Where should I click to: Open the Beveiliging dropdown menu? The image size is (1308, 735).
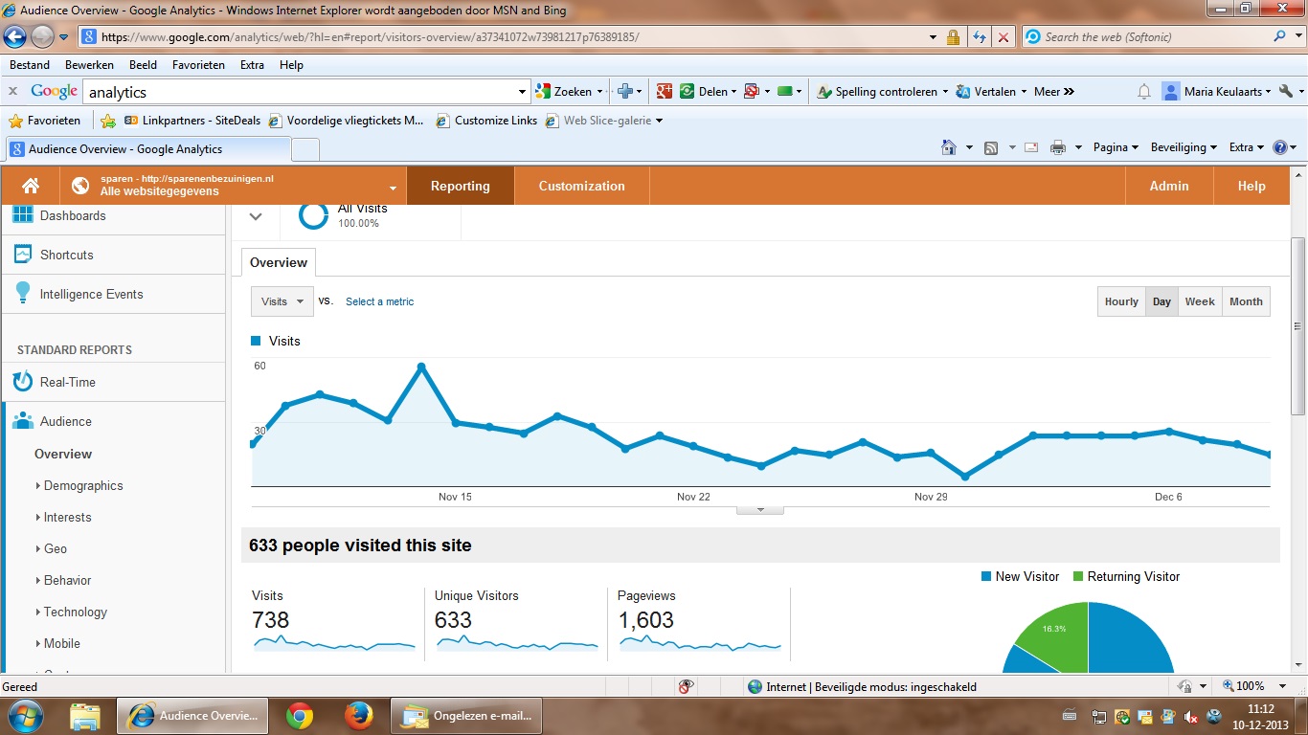pos(1184,147)
